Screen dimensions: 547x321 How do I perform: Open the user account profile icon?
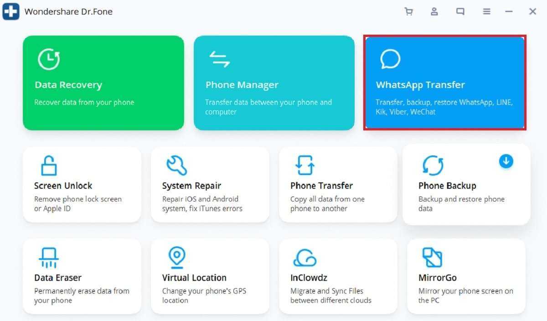pos(434,12)
